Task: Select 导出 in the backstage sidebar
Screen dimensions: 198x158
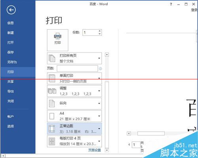Action: pyautogui.click(x=11, y=91)
